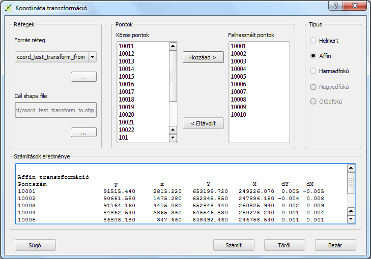Open help with Súgó button
Viewport: 371px width, 259px height.
pyautogui.click(x=35, y=245)
